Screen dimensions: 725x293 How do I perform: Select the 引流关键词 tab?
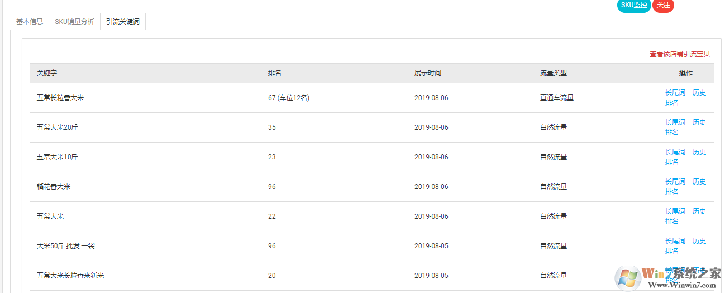click(123, 22)
